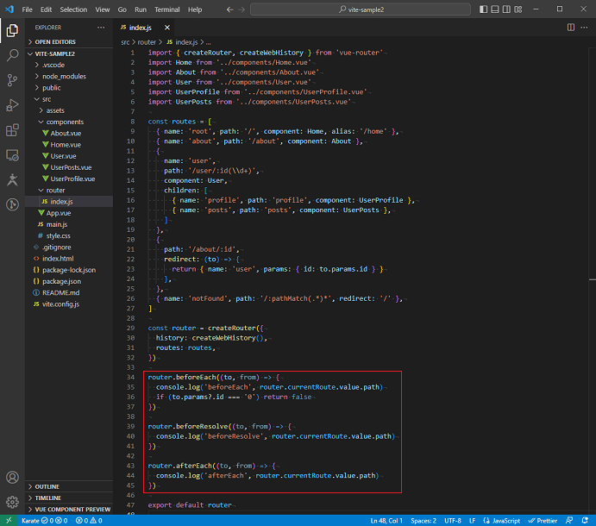The image size is (596, 526).
Task: Collapse the router folder
Action: 69,191
